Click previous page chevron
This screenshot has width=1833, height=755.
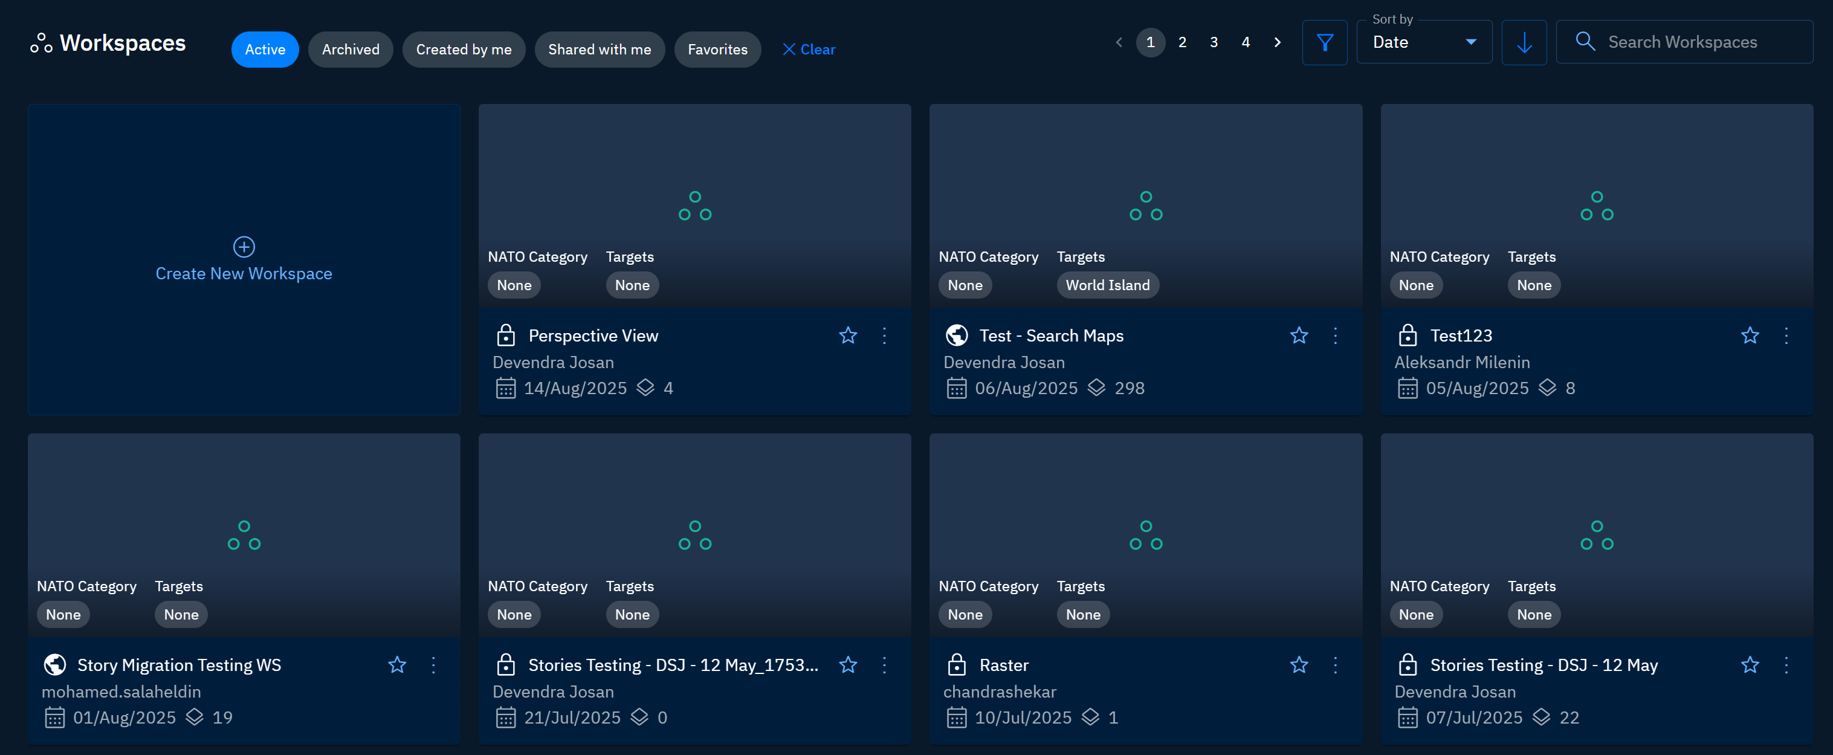(x=1119, y=43)
